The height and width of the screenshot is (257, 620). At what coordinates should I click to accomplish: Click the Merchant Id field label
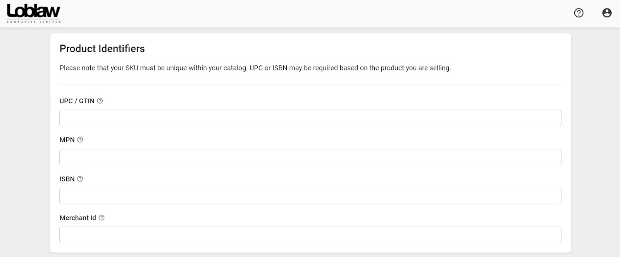(77, 218)
